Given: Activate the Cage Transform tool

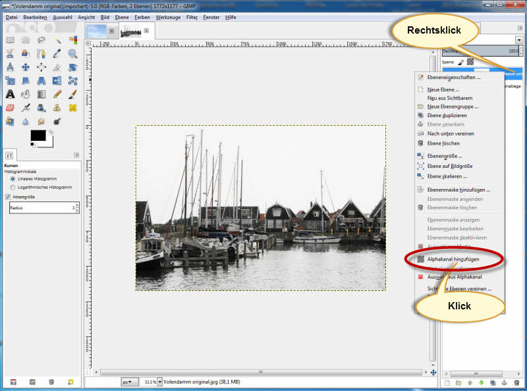Looking at the screenshot, I should coord(73,80).
